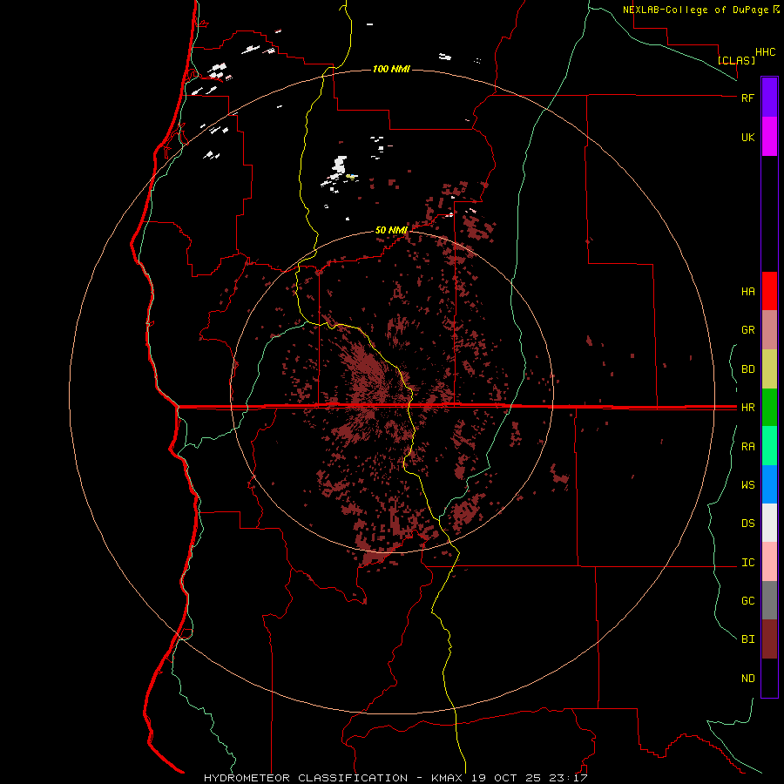Click the NEXLAB-College of DuPage credit text

[695, 10]
